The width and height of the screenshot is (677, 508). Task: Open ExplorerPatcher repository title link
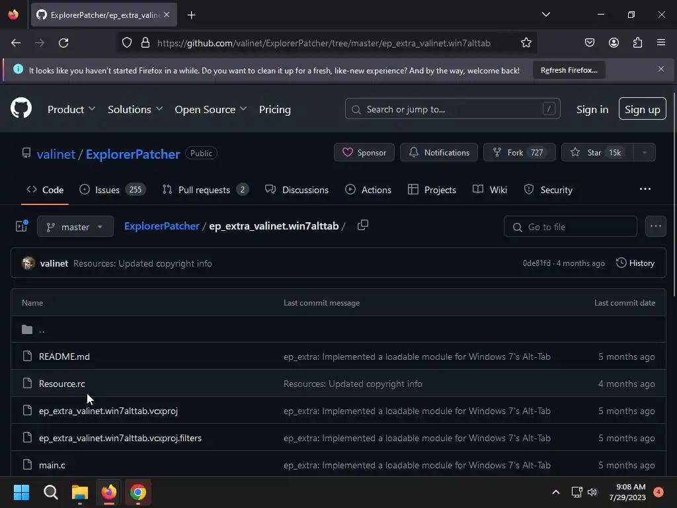132,154
